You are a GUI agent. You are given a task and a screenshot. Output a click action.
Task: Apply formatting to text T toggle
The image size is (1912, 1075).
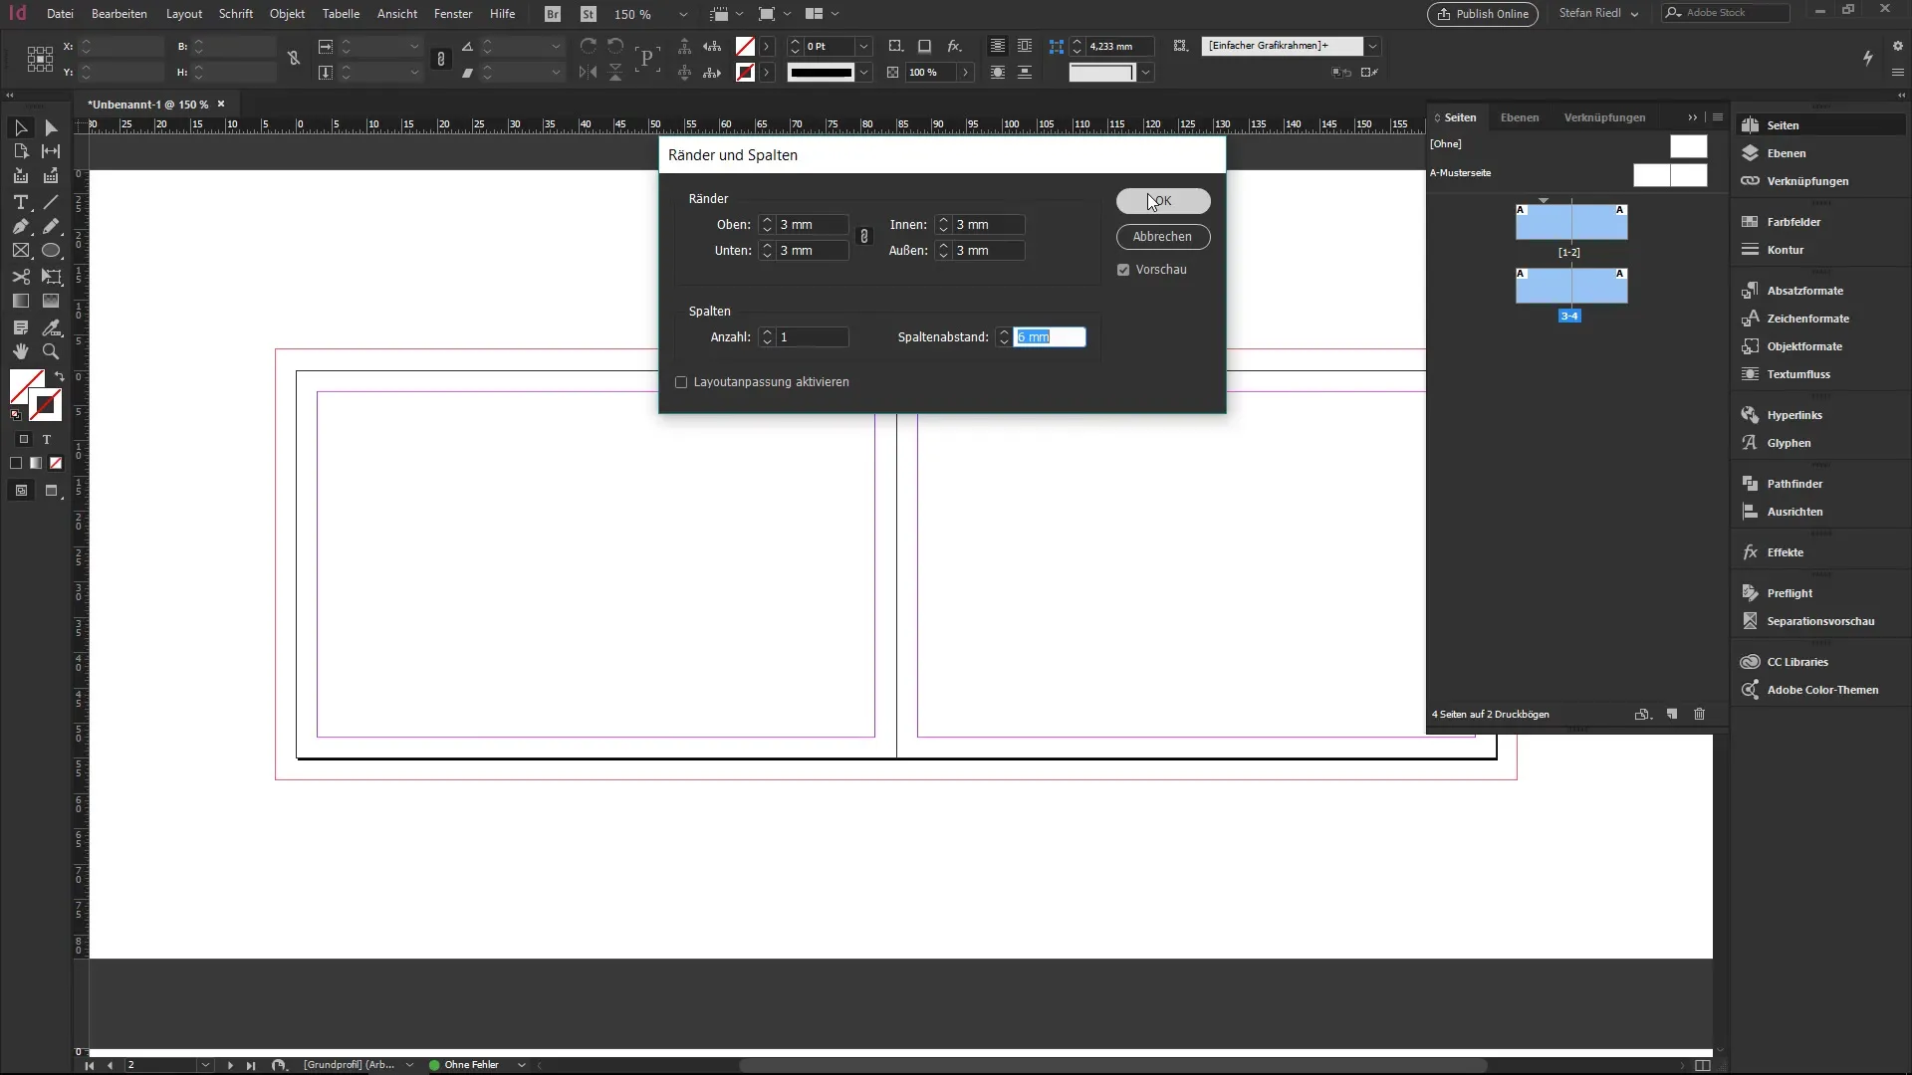click(x=46, y=439)
